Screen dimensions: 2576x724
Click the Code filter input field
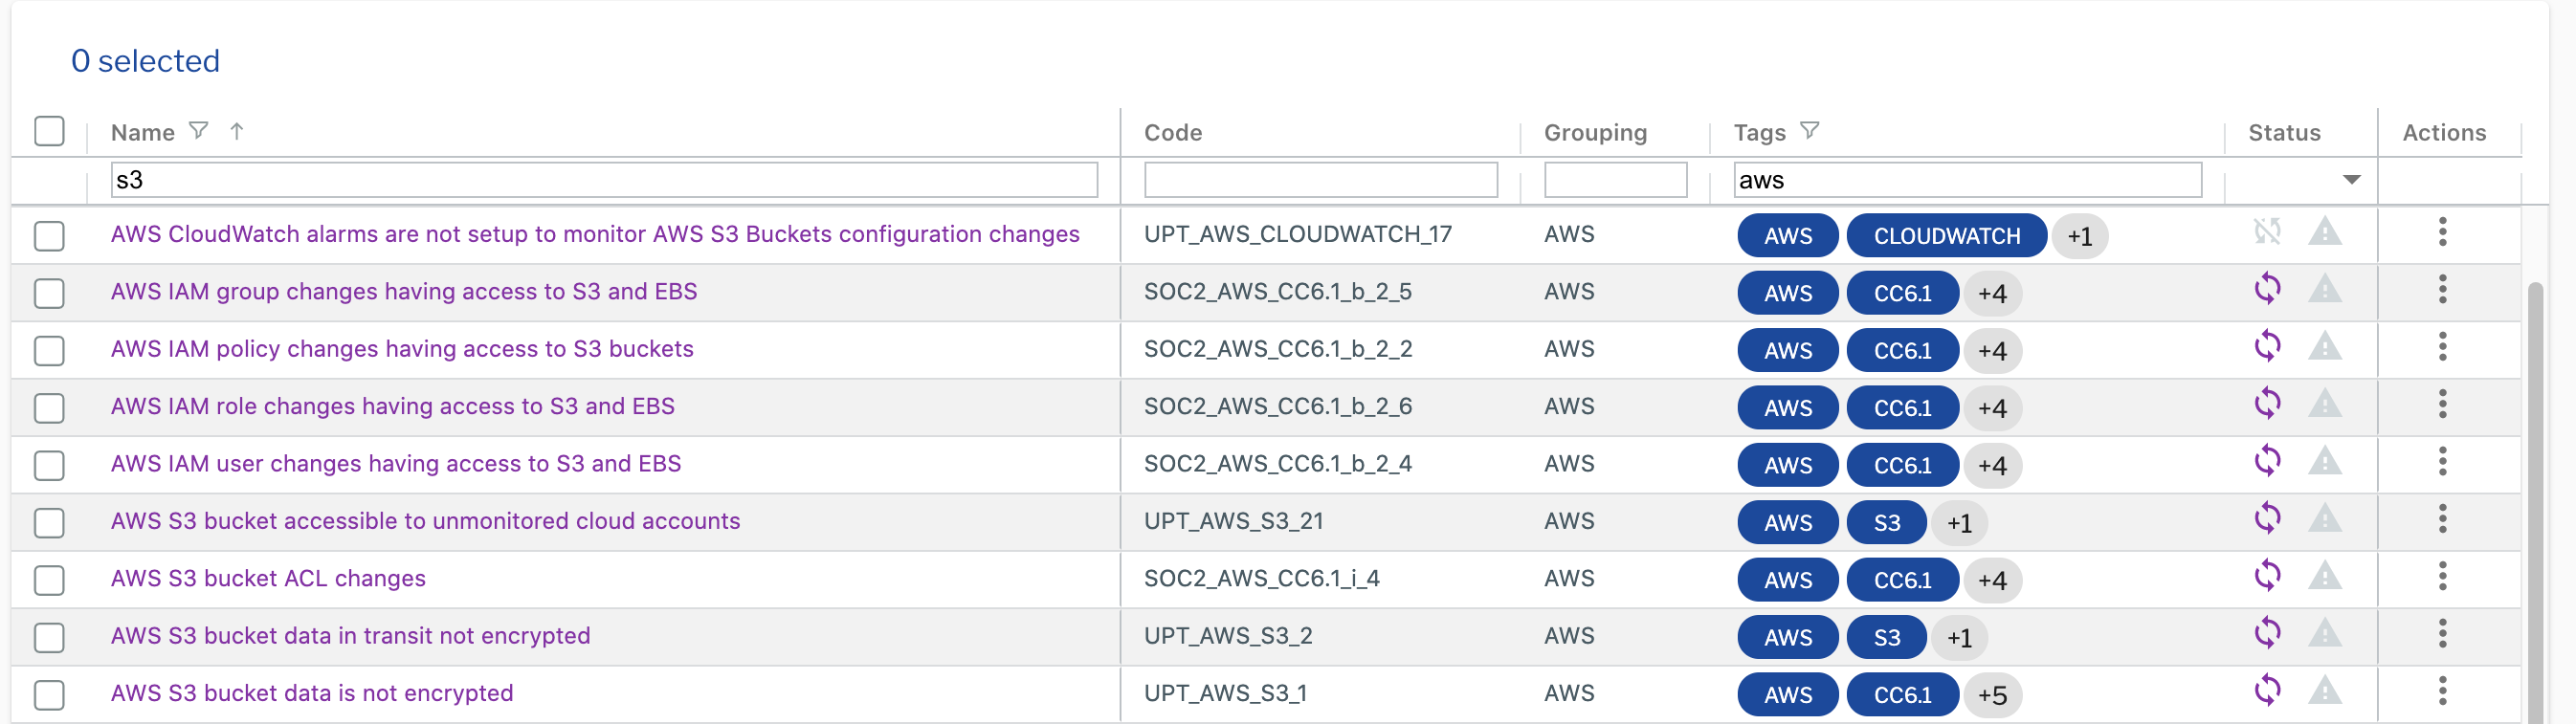(1320, 180)
